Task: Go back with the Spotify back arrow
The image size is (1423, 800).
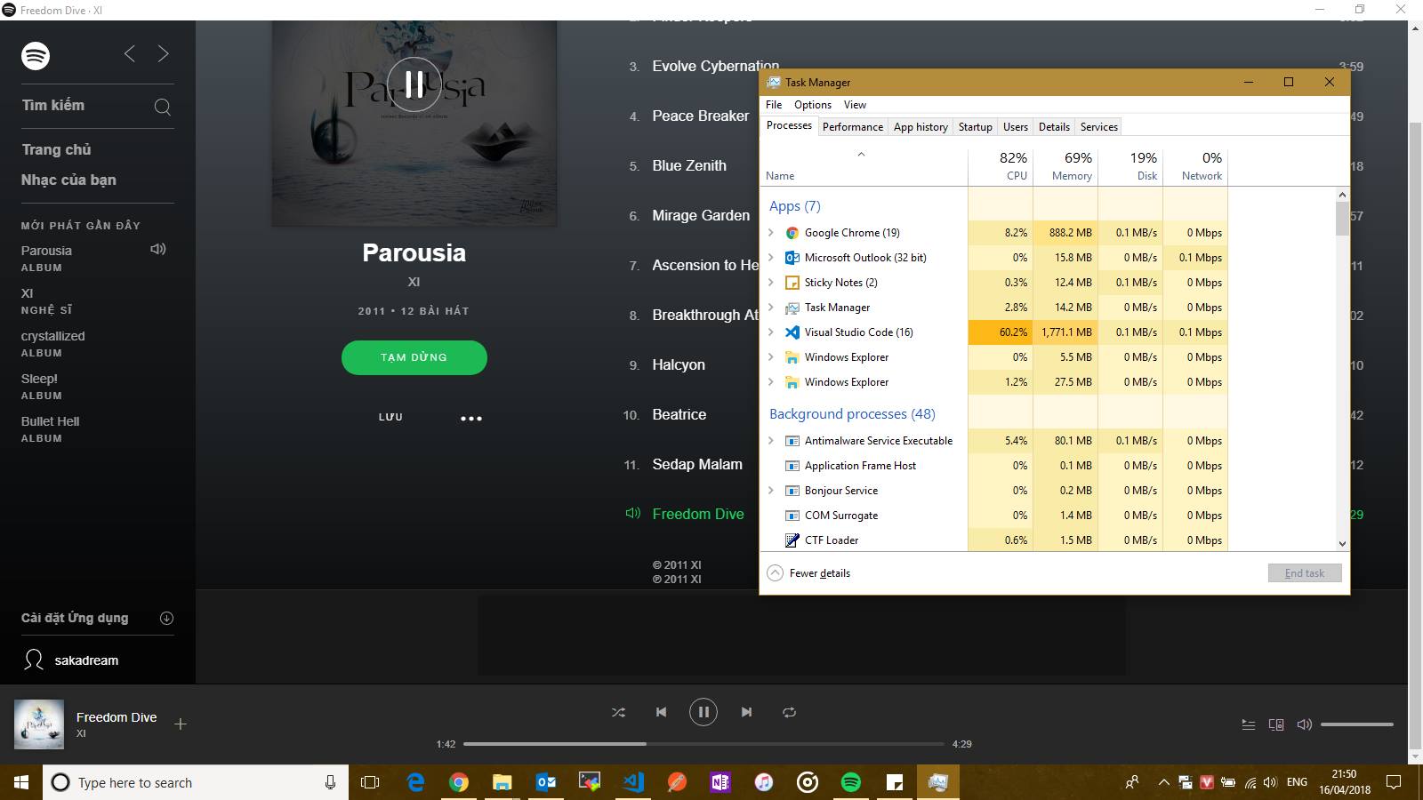Action: (x=130, y=54)
